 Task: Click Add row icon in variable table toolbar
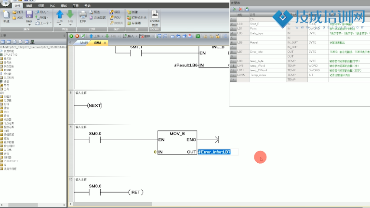click(233, 9)
